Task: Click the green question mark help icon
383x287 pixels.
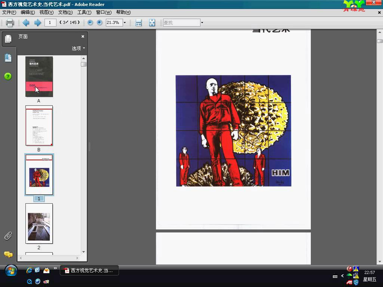Action: (x=8, y=76)
